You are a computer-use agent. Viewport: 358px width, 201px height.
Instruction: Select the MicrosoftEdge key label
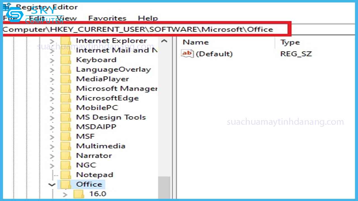(x=107, y=98)
